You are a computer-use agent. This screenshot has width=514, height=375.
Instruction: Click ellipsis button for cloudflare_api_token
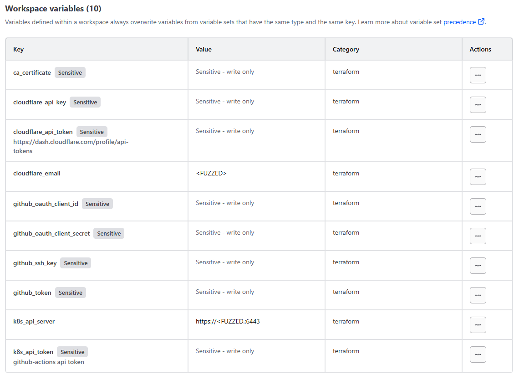coord(478,134)
